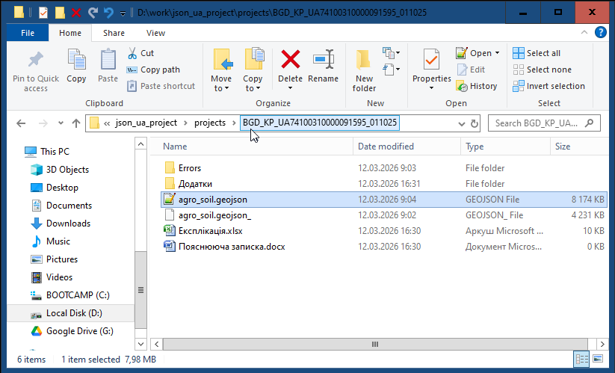Click the Pin to Quick access icon
This screenshot has height=373, width=615.
[35, 60]
